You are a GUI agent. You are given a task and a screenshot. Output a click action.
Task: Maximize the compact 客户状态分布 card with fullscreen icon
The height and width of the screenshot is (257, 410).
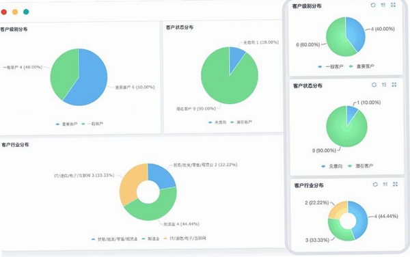pyautogui.click(x=394, y=85)
